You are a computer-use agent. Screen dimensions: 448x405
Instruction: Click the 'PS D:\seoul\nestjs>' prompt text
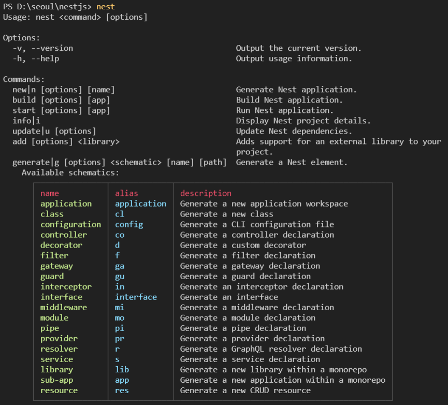coord(47,7)
